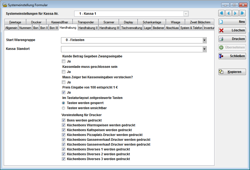
Task: Jump to last Kassa record arrow
Action: (242, 13)
